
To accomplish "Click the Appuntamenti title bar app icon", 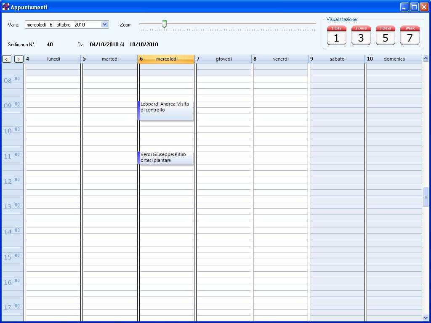I will pos(6,7).
